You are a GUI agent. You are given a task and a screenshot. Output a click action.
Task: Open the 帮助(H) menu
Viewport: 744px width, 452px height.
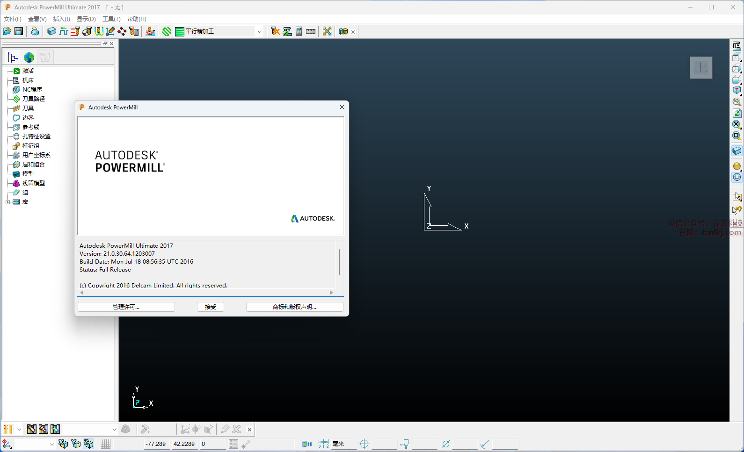coord(137,19)
